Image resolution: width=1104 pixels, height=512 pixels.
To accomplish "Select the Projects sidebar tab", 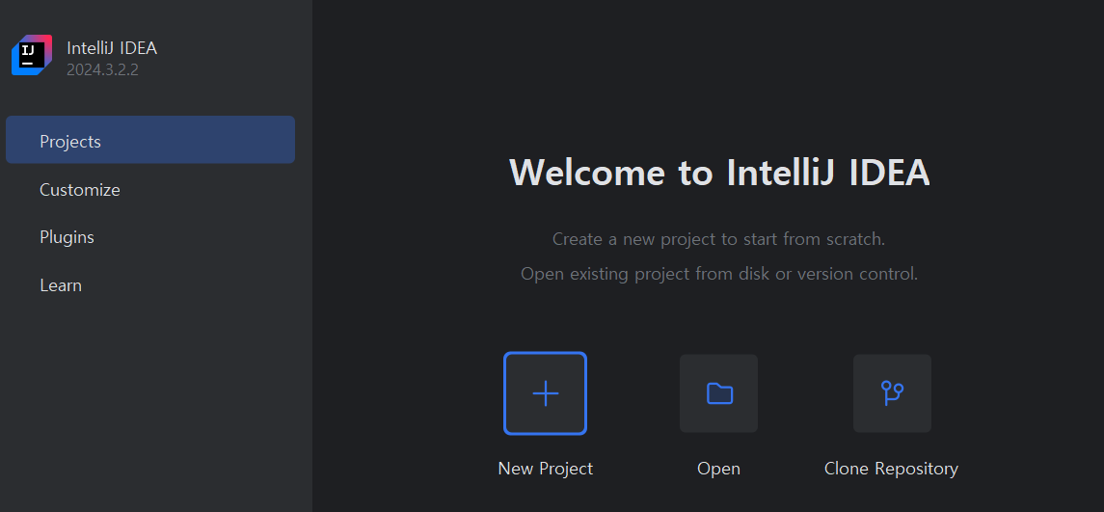I will click(150, 140).
